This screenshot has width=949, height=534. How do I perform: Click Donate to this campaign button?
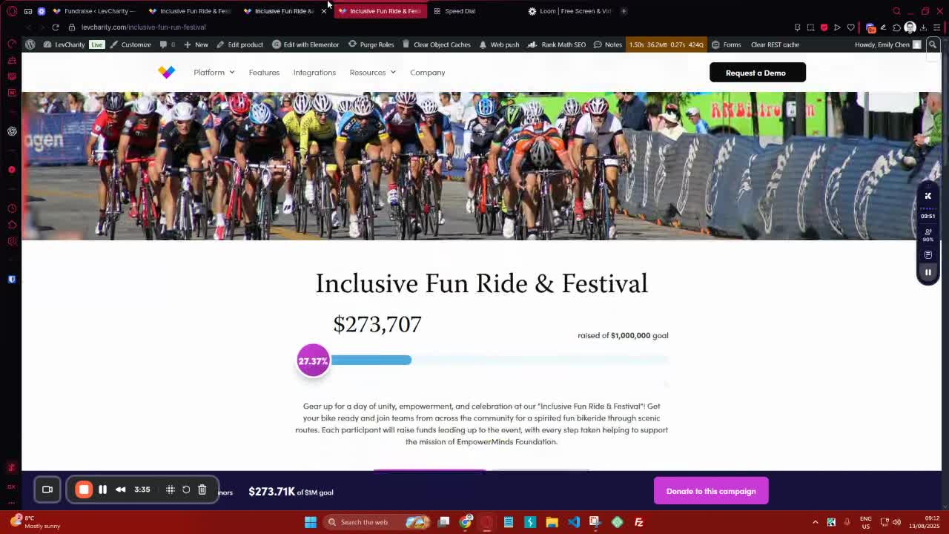(710, 491)
